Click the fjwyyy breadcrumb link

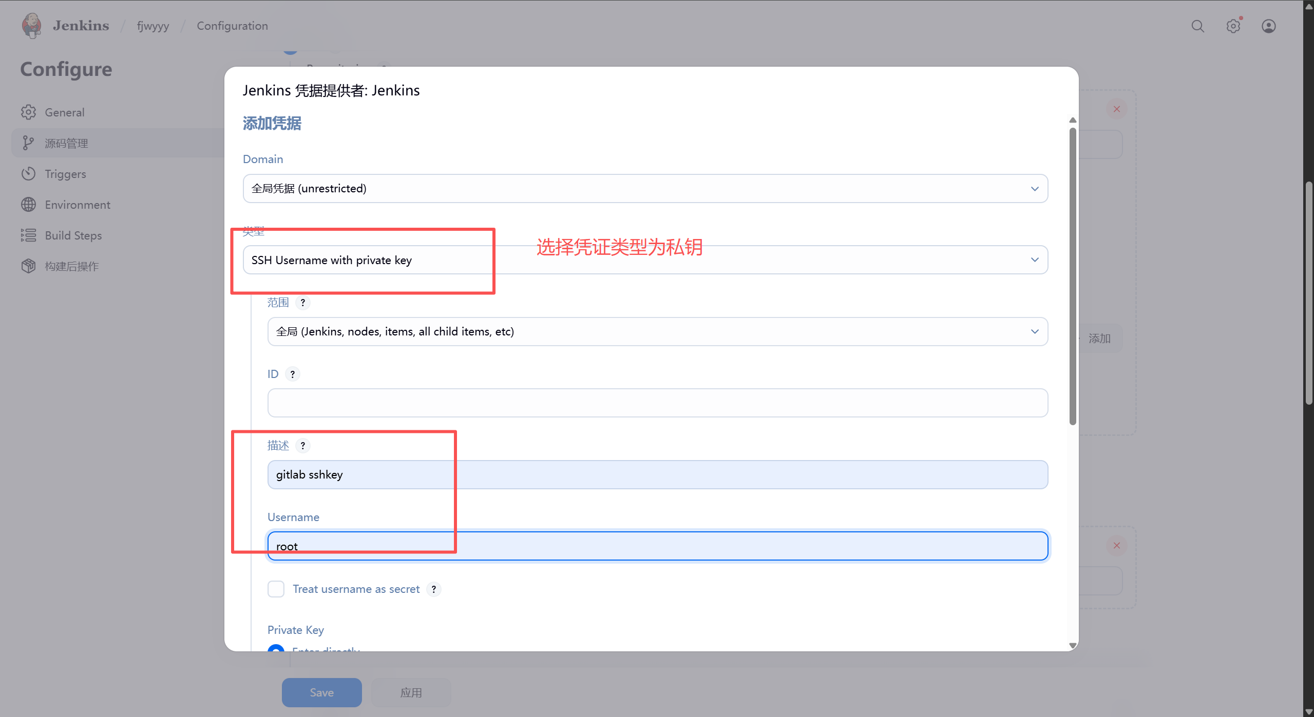click(153, 26)
